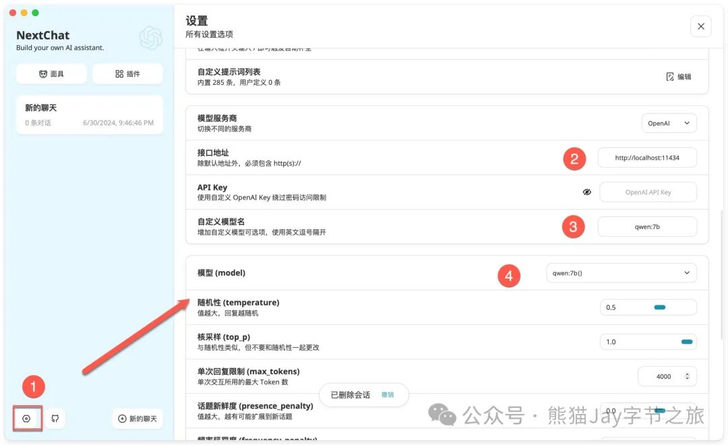
Task: Open the 面具 masks page
Action: pos(51,74)
